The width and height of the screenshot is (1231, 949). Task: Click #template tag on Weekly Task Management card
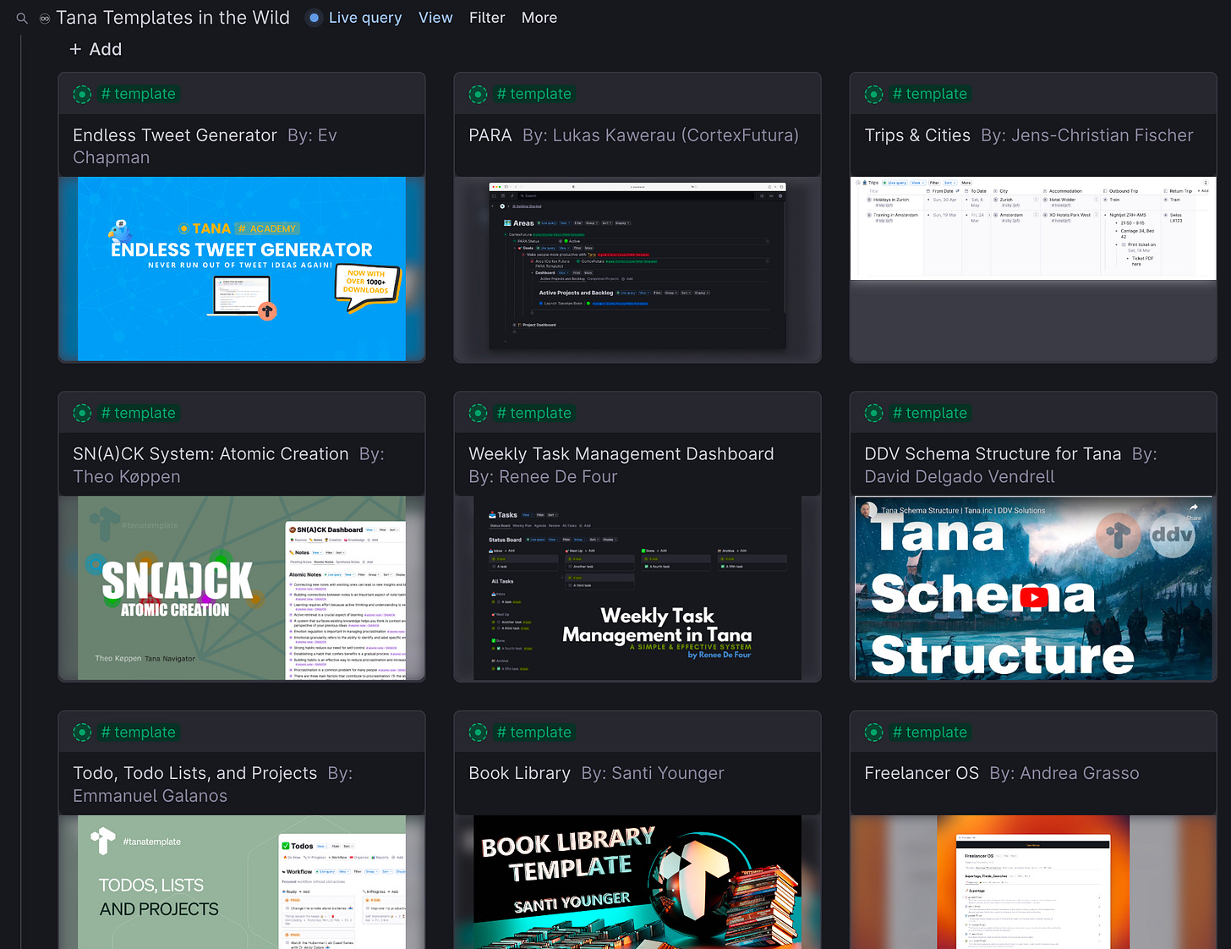coord(534,413)
